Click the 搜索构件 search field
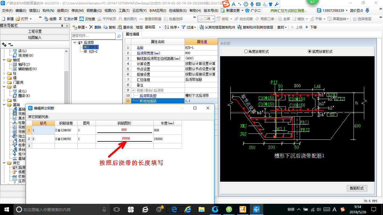 [x=93, y=36]
